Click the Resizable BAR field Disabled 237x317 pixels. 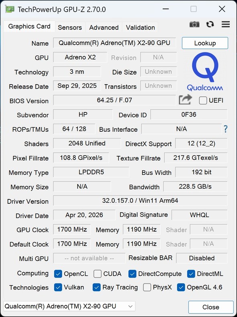[x=202, y=258]
